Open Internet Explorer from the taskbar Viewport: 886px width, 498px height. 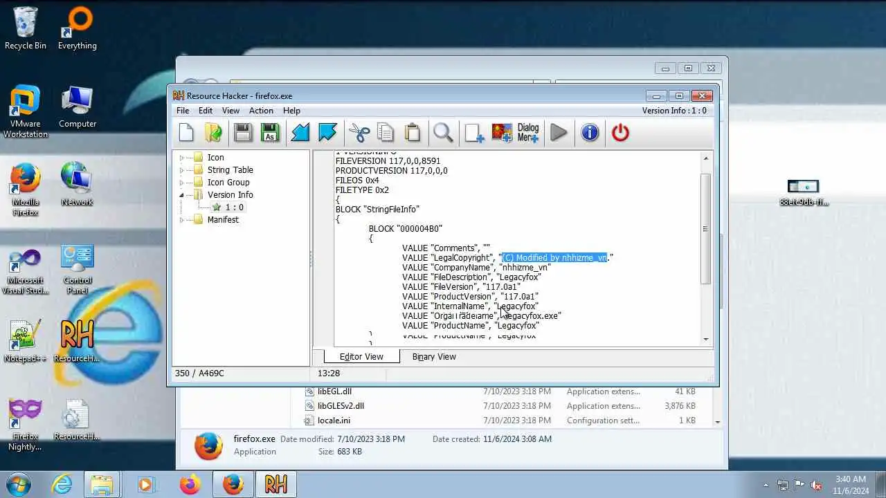click(62, 484)
